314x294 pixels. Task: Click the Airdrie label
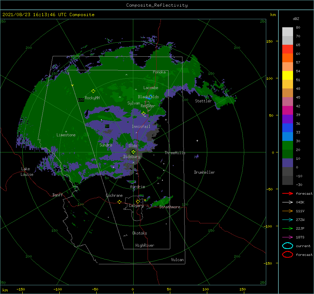pyautogui.click(x=137, y=187)
